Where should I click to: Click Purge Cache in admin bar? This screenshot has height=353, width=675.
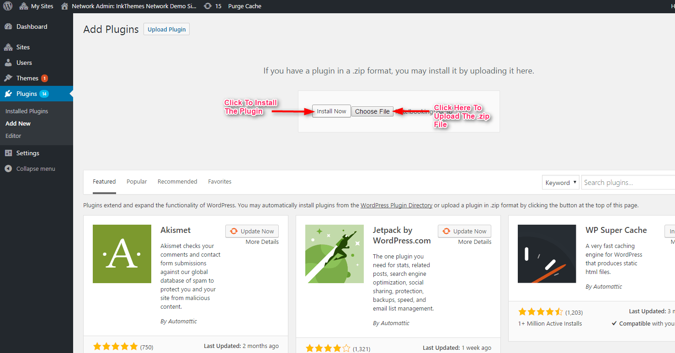coord(244,6)
